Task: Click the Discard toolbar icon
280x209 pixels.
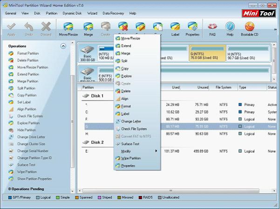Action: [x=46, y=29]
